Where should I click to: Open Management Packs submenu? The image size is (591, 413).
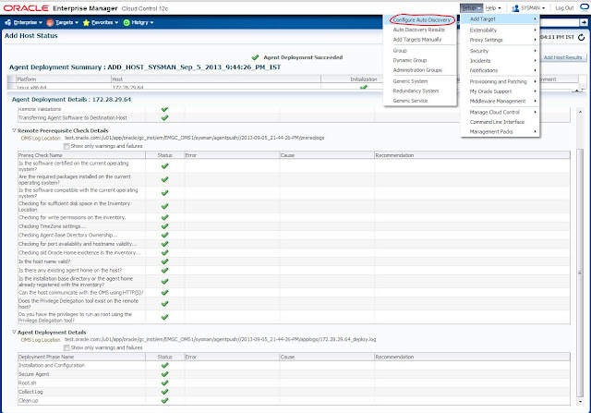[x=501, y=131]
